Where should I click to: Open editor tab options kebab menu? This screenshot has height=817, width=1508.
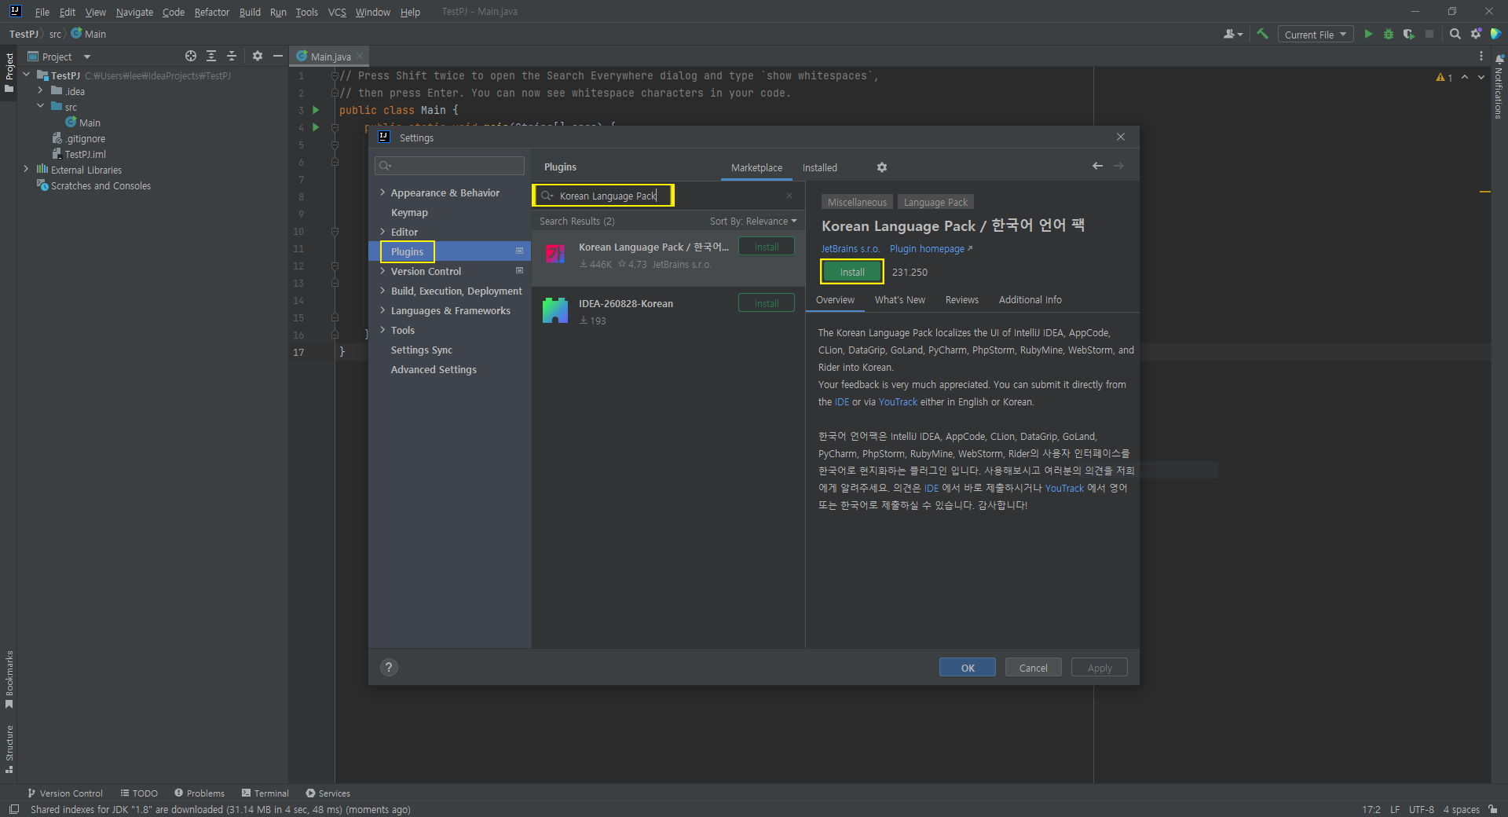tap(1481, 56)
